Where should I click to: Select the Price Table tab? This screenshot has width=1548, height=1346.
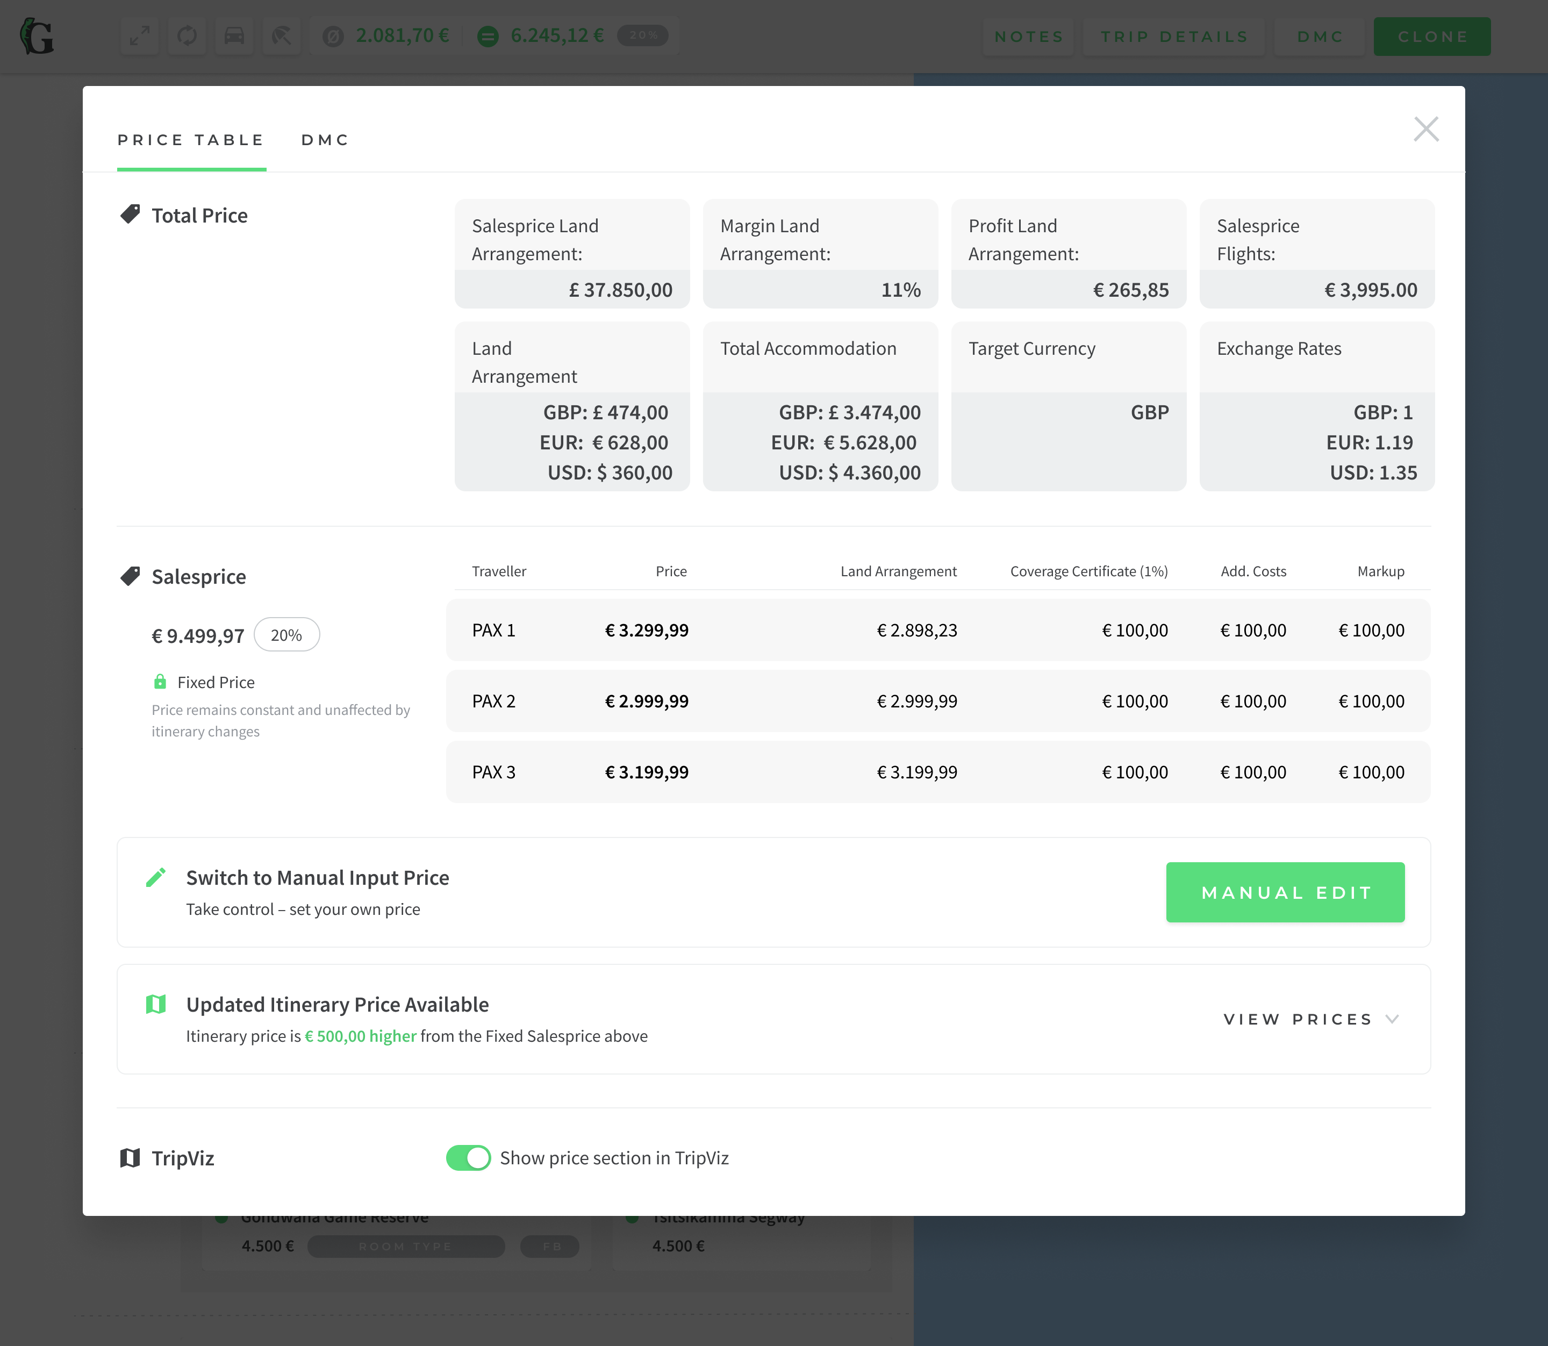(191, 140)
